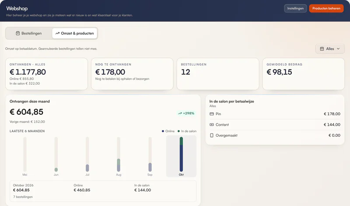Click the Contant cash icon
Viewport: 350px width, 206px height.
point(212,124)
